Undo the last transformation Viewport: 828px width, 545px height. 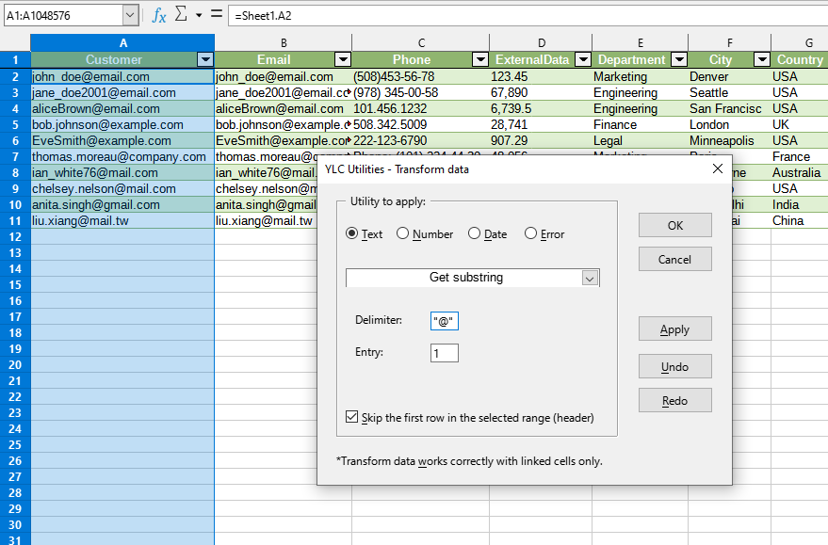674,365
